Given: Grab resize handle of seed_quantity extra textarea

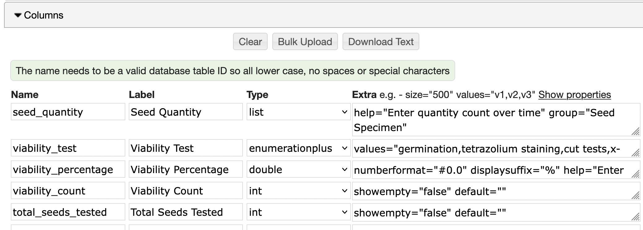Looking at the screenshot, I should [x=635, y=132].
